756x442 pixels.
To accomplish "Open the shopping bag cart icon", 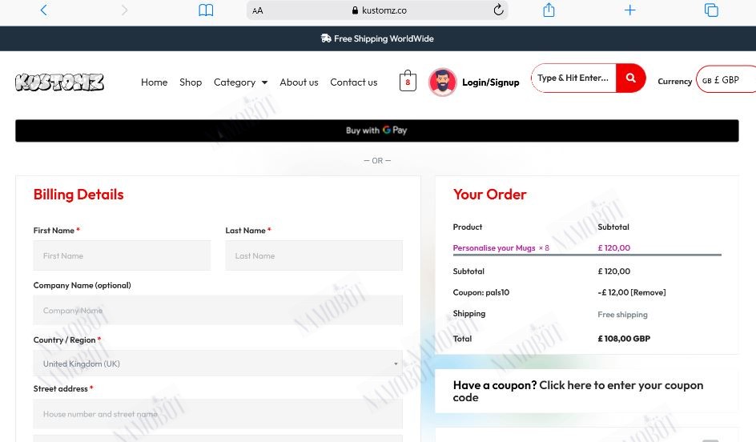I will coord(408,81).
